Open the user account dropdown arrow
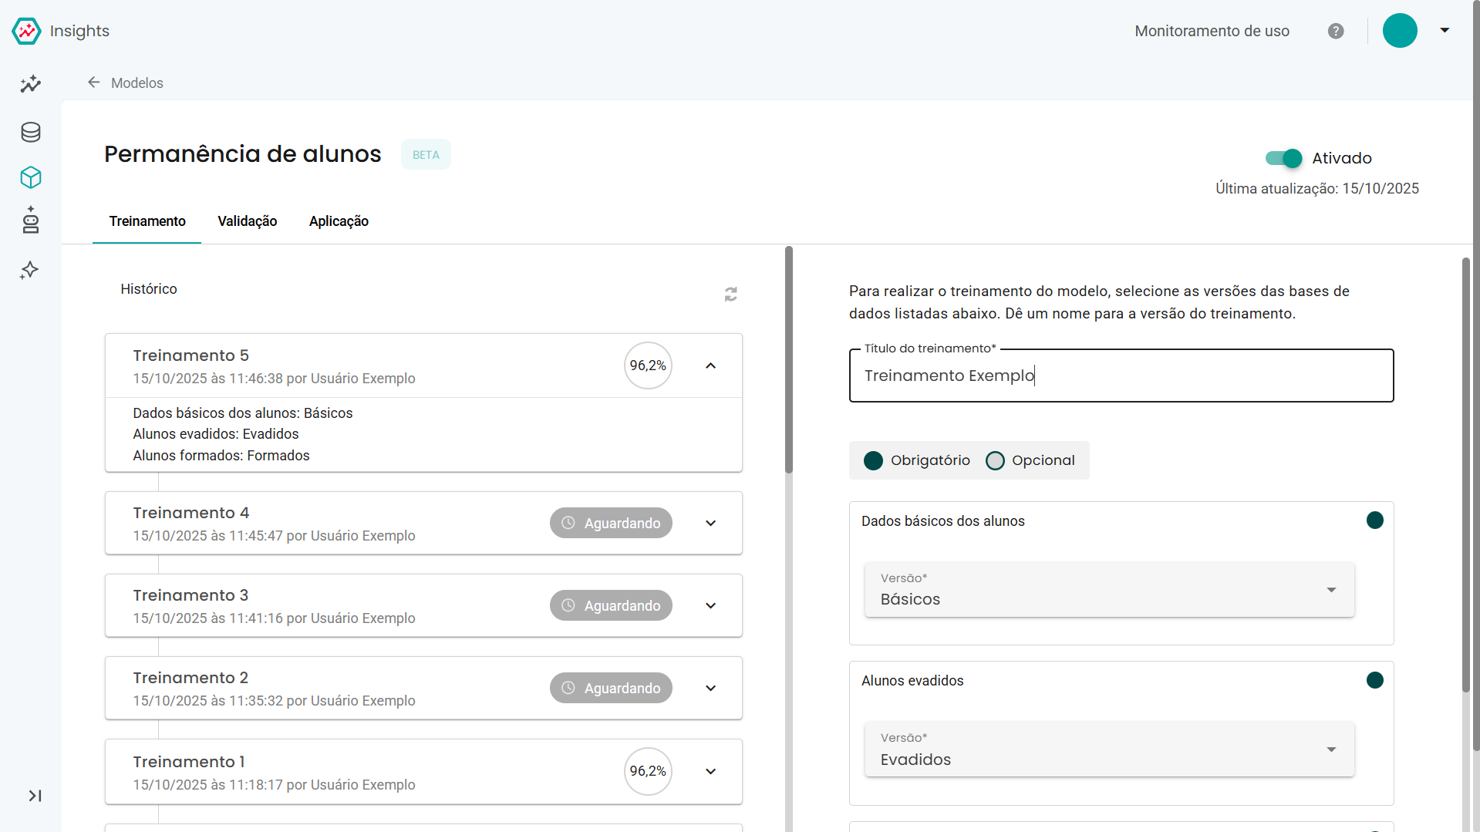This screenshot has height=832, width=1480. 1445,31
